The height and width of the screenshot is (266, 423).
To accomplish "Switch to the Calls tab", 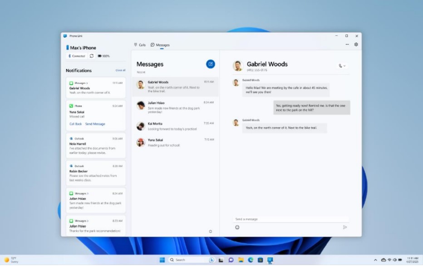I will [140, 44].
